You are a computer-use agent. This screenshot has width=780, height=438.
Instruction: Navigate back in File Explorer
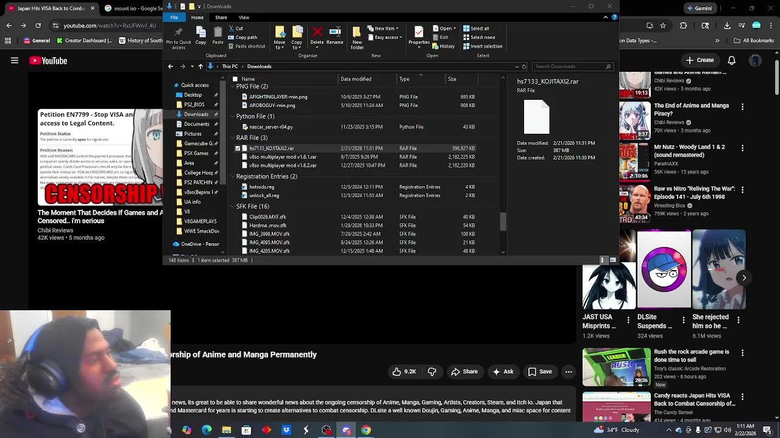(171, 66)
